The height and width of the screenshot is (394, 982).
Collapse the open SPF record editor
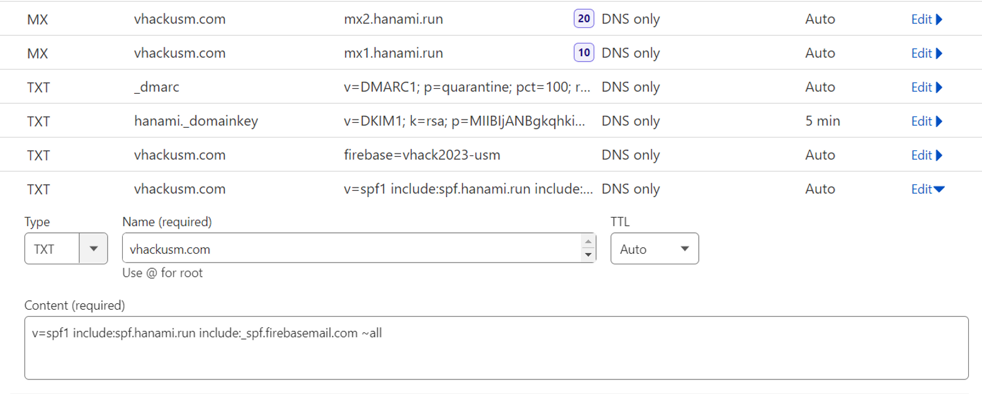tap(928, 189)
